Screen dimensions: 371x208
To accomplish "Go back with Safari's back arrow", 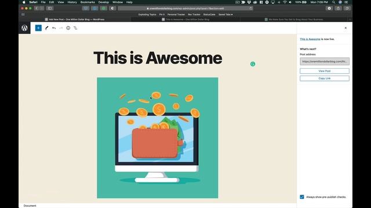I will click(36, 8).
